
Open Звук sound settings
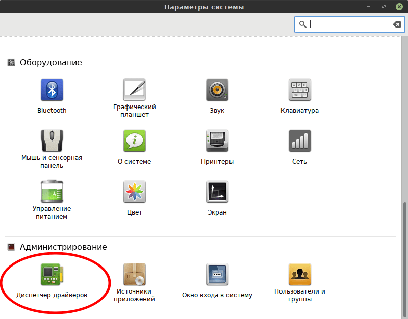(x=217, y=91)
